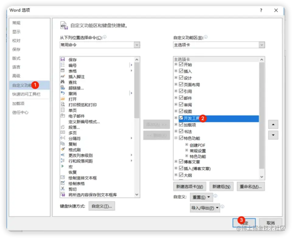Select the 剪切 scissors icon
This screenshot has width=292, height=238.
tap(63, 189)
